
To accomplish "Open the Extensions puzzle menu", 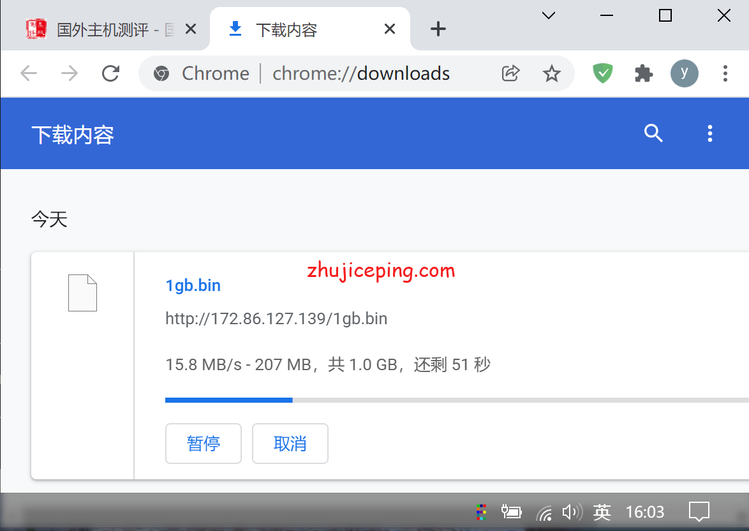I will [644, 73].
